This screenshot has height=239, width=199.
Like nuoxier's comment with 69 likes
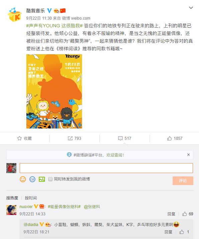click(188, 214)
